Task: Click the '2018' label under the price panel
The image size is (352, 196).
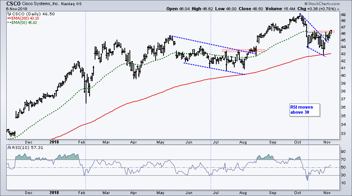Action: pos(54,142)
